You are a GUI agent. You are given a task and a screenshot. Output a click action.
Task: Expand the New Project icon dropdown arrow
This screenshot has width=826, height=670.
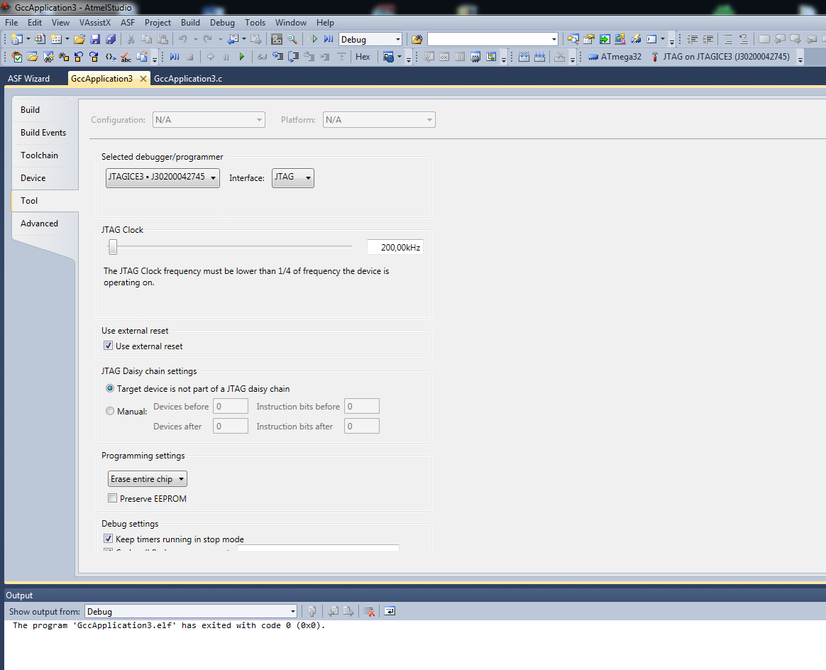[x=28, y=40]
